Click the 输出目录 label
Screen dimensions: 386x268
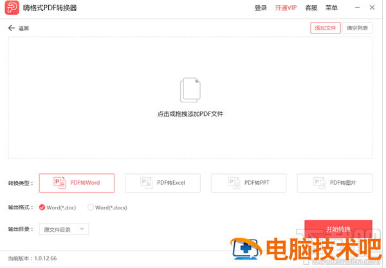(21, 229)
